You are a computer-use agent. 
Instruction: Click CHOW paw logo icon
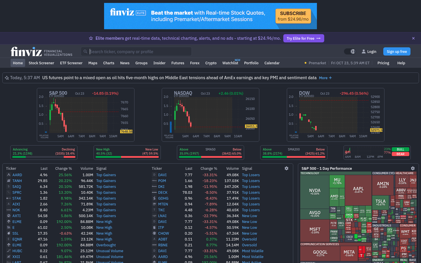click(x=154, y=233)
